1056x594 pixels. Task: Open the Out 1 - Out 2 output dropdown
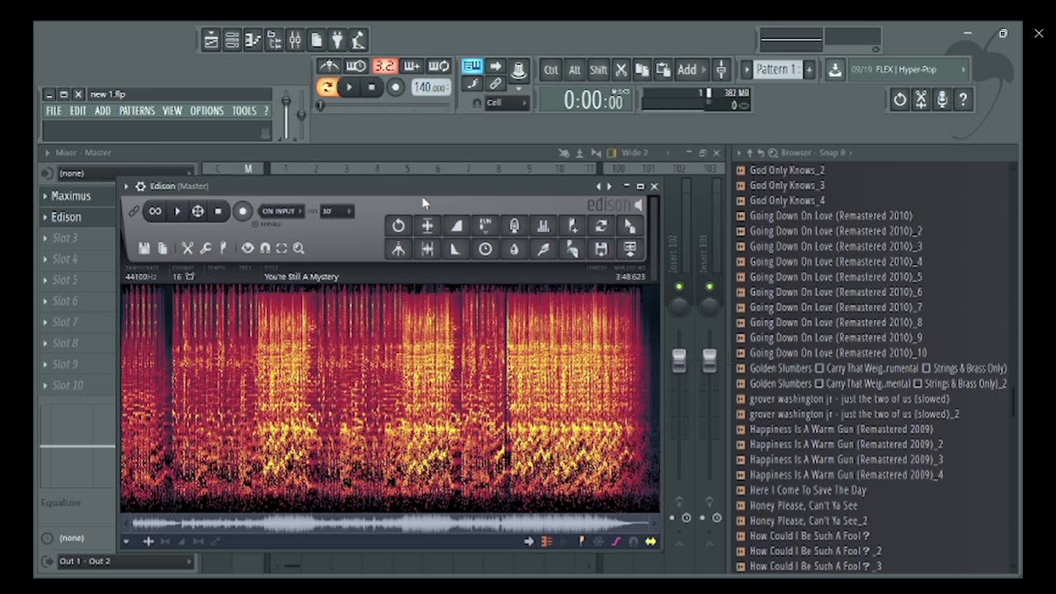[125, 561]
